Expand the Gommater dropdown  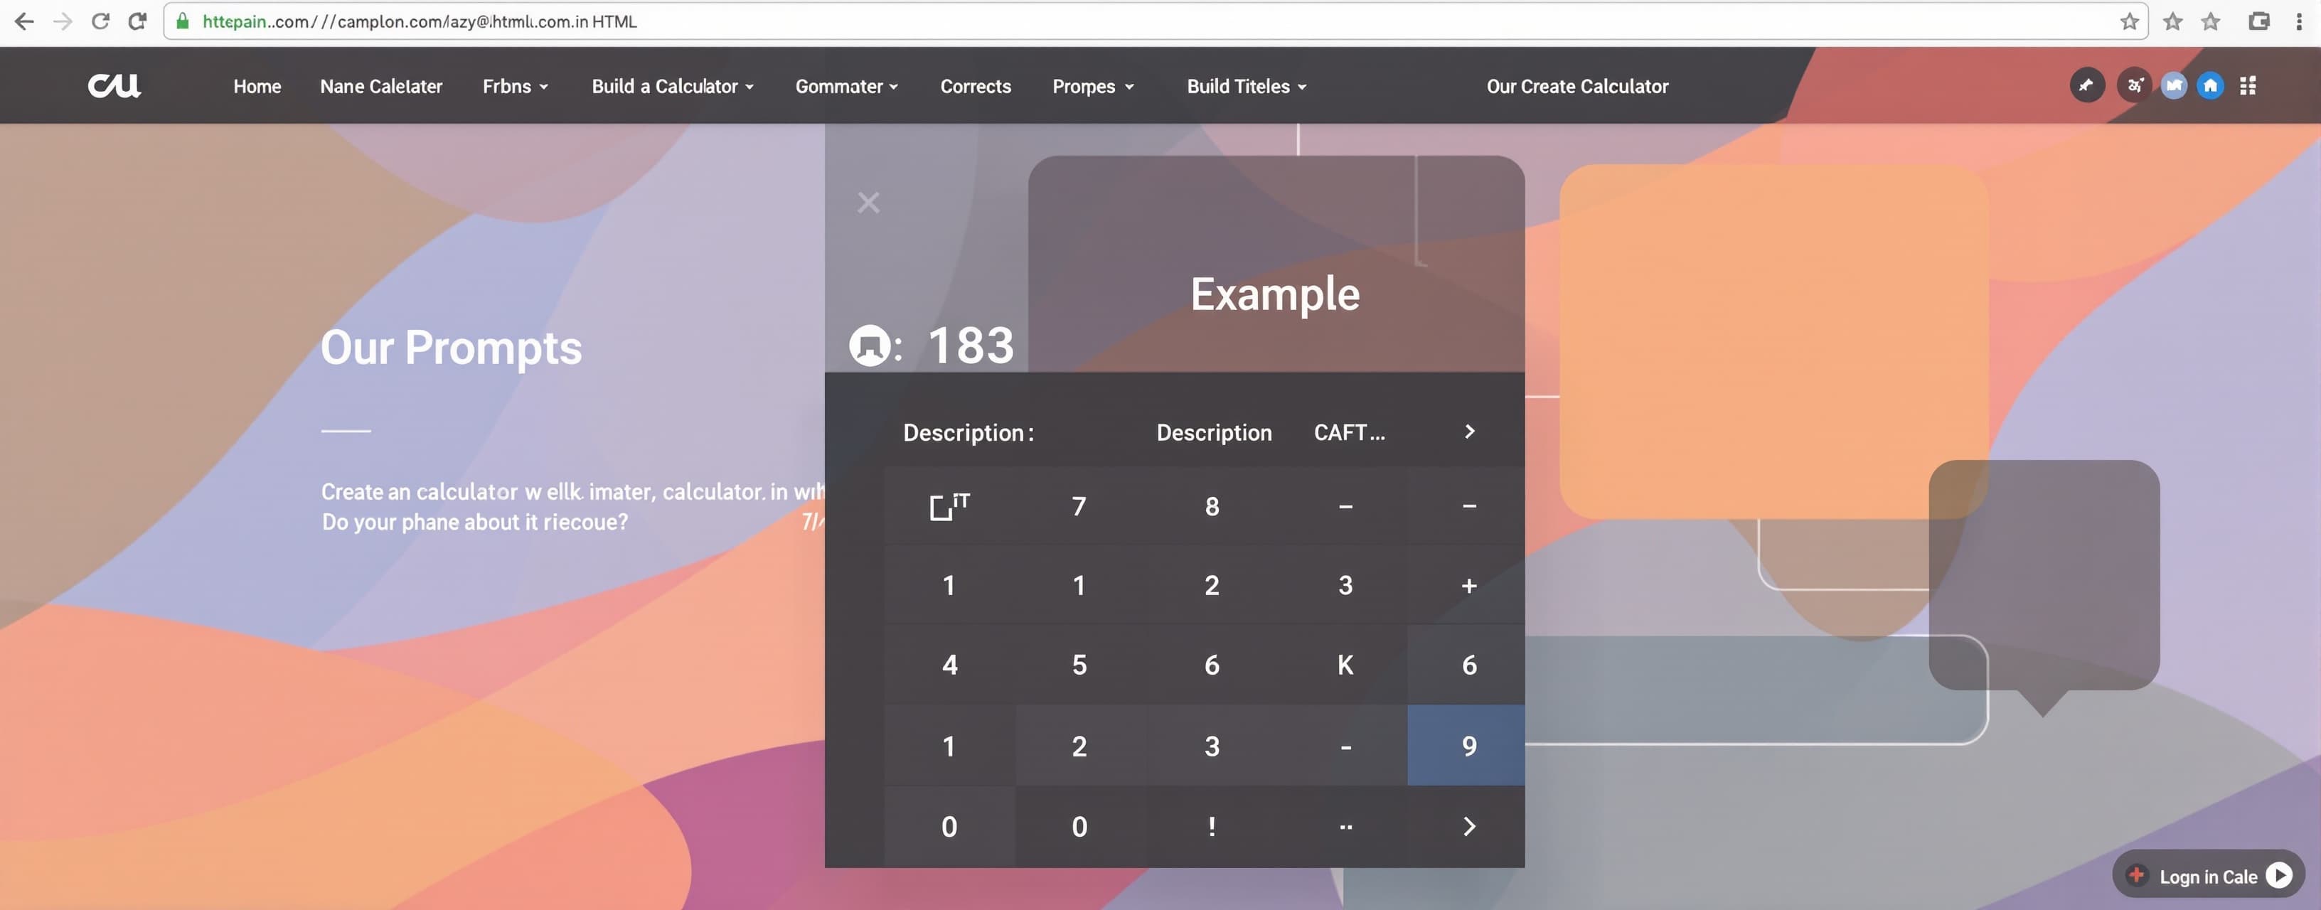coord(846,87)
